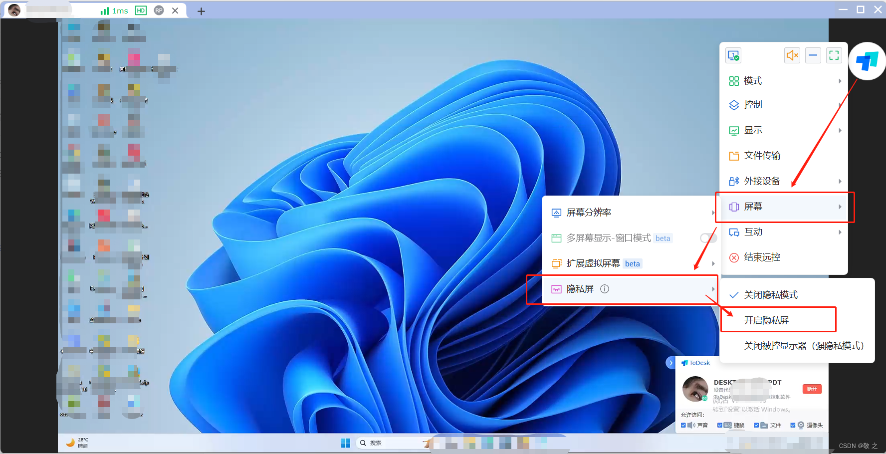This screenshot has width=886, height=454.
Task: Choose 关闭被控显示器 (强隐私模式) option
Action: pyautogui.click(x=797, y=346)
